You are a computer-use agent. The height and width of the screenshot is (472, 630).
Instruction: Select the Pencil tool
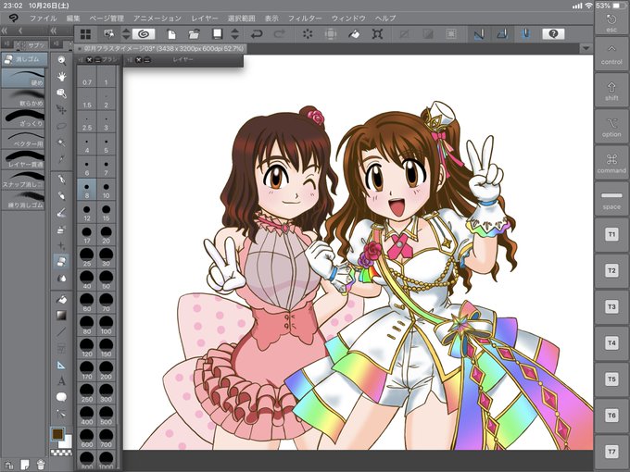[61, 195]
